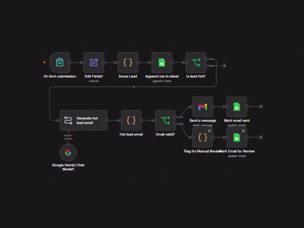Click the "Mark email sent" label
Viewport: 304px width, 228px height.
point(237,121)
